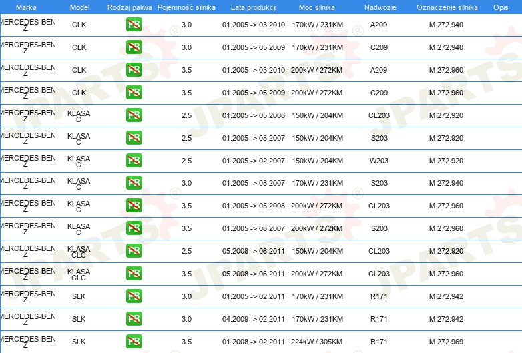Click the fuel icon for SLK M 272.969 row

pos(134,342)
